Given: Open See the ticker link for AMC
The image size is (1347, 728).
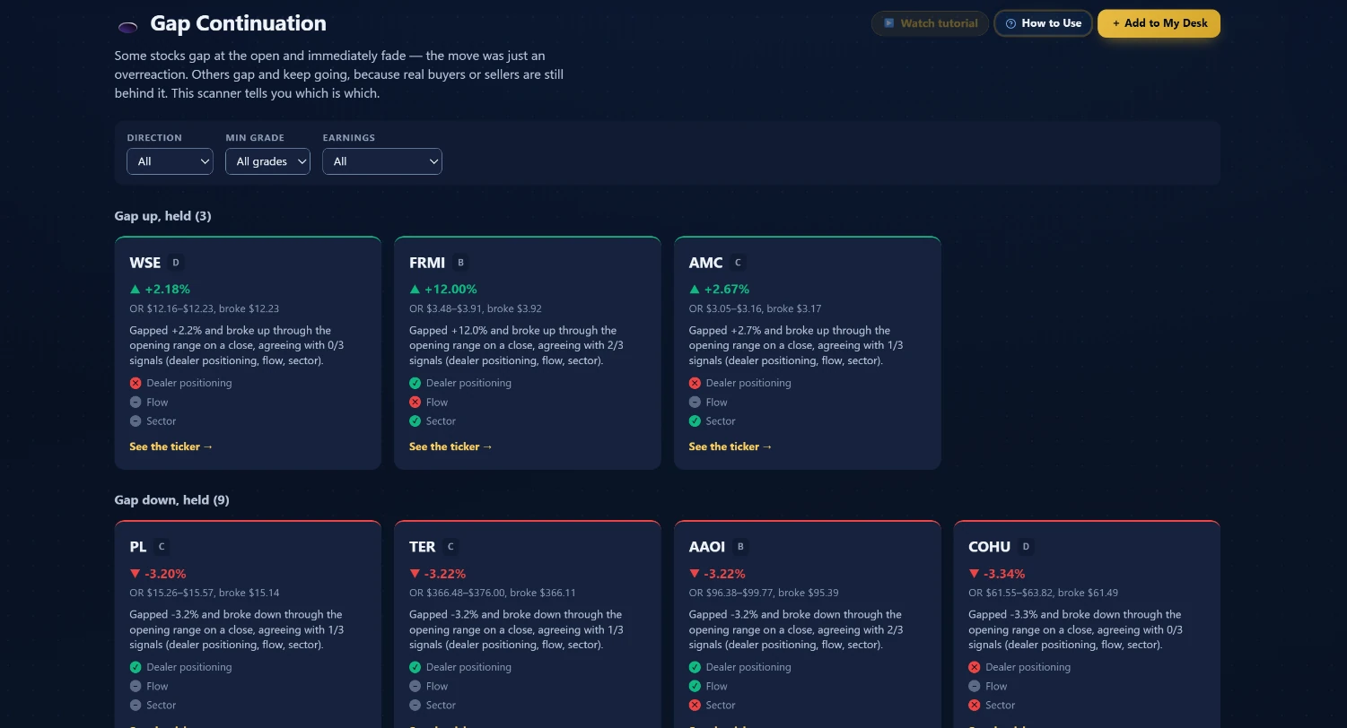Looking at the screenshot, I should coord(730,446).
